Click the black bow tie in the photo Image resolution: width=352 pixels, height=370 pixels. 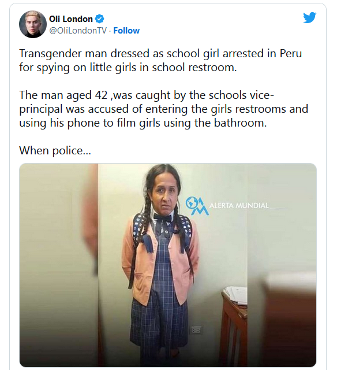click(163, 217)
